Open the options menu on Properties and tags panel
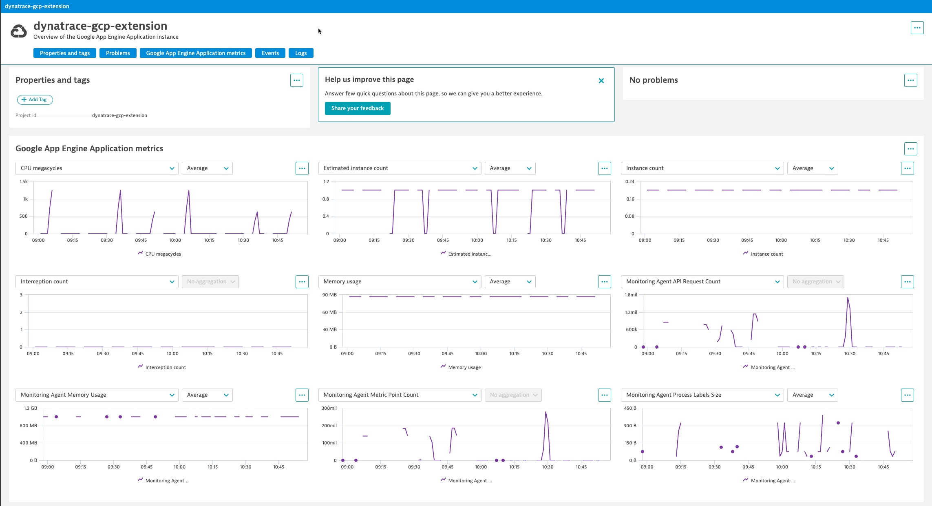The image size is (932, 506). click(296, 80)
